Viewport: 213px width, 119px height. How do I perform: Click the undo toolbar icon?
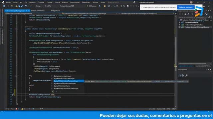click(26, 6)
